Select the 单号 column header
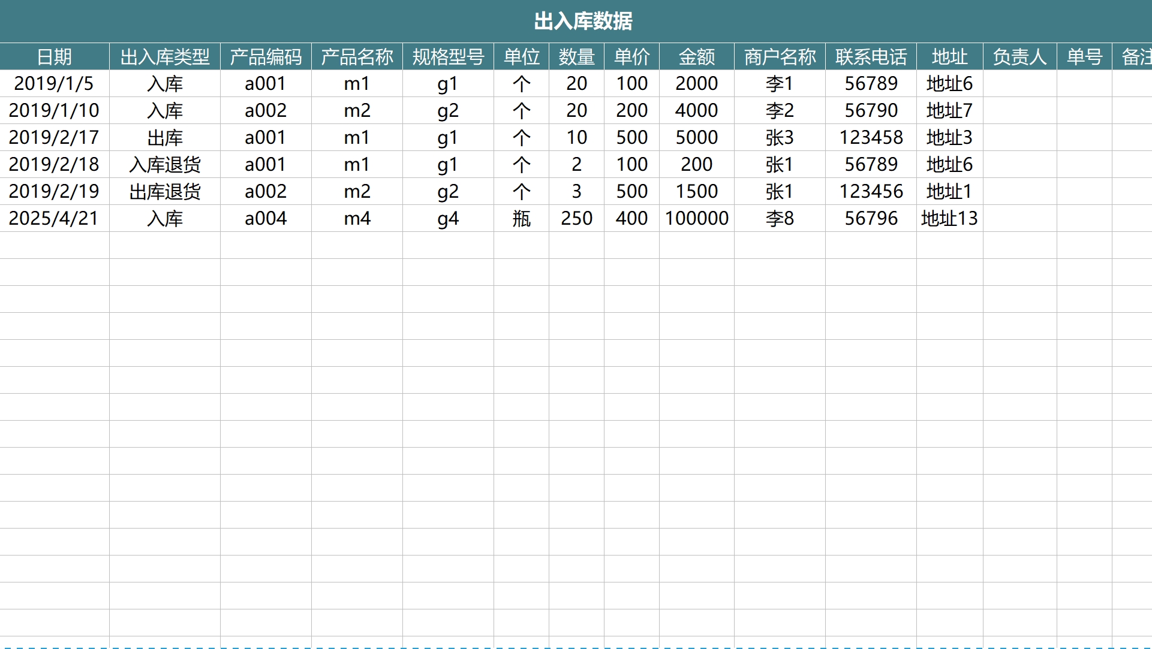This screenshot has width=1152, height=649. (1084, 57)
